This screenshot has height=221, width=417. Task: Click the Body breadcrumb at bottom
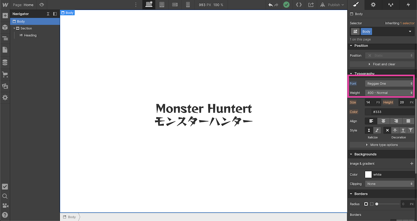(x=70, y=217)
